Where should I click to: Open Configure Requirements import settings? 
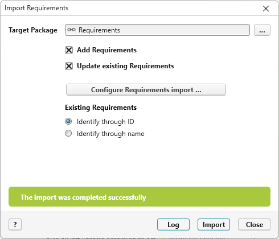146,90
